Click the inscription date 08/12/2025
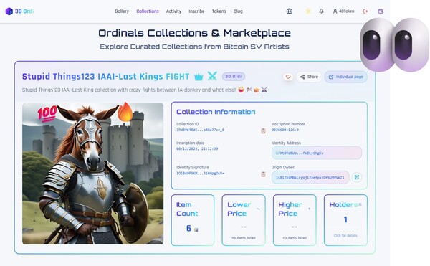The height and width of the screenshot is (266, 430). (x=197, y=148)
